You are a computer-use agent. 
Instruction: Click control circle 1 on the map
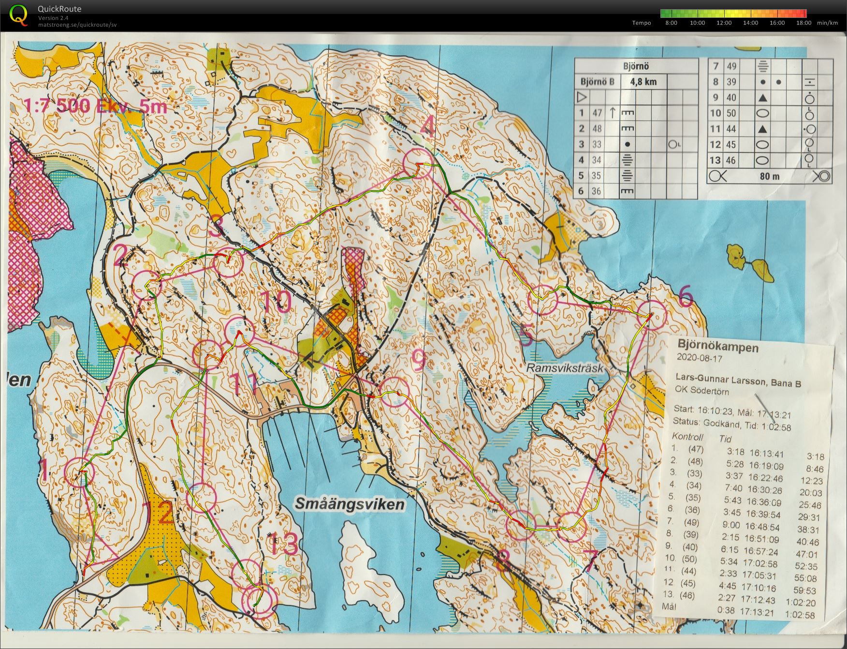click(x=79, y=472)
